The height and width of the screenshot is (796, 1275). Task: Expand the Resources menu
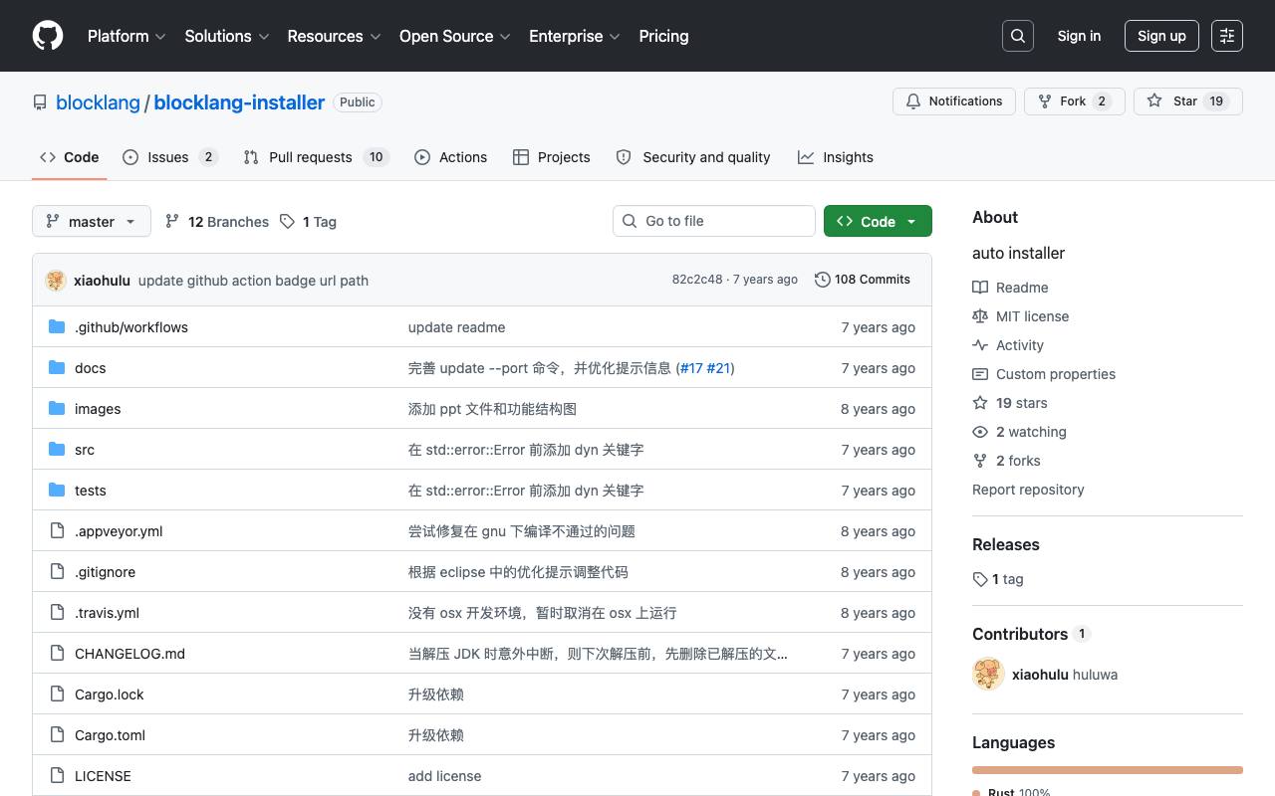(x=334, y=36)
